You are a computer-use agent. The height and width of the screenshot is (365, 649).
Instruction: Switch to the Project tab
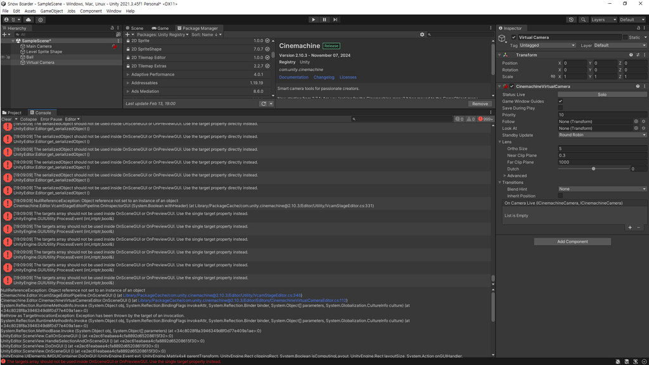(12, 113)
